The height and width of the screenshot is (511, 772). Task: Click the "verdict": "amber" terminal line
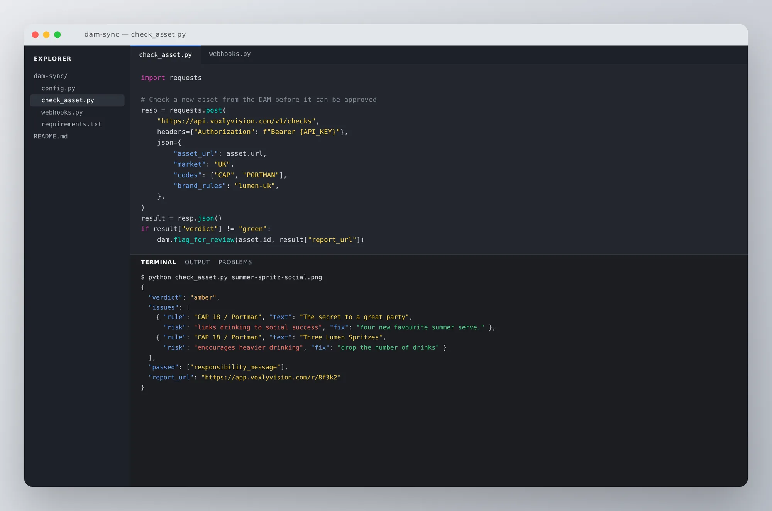point(184,297)
